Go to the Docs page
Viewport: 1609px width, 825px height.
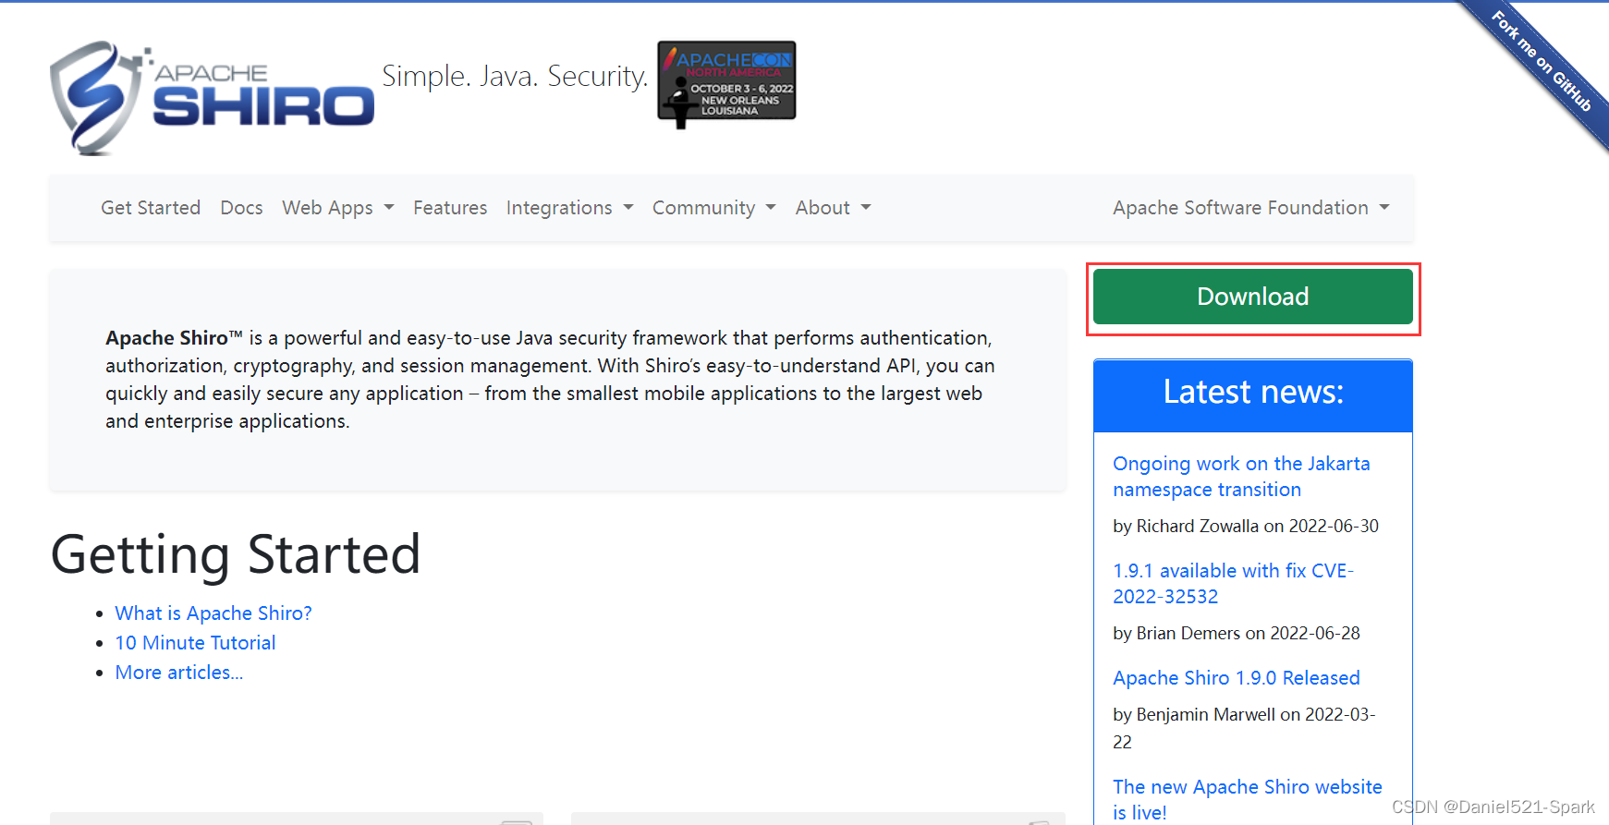point(241,208)
